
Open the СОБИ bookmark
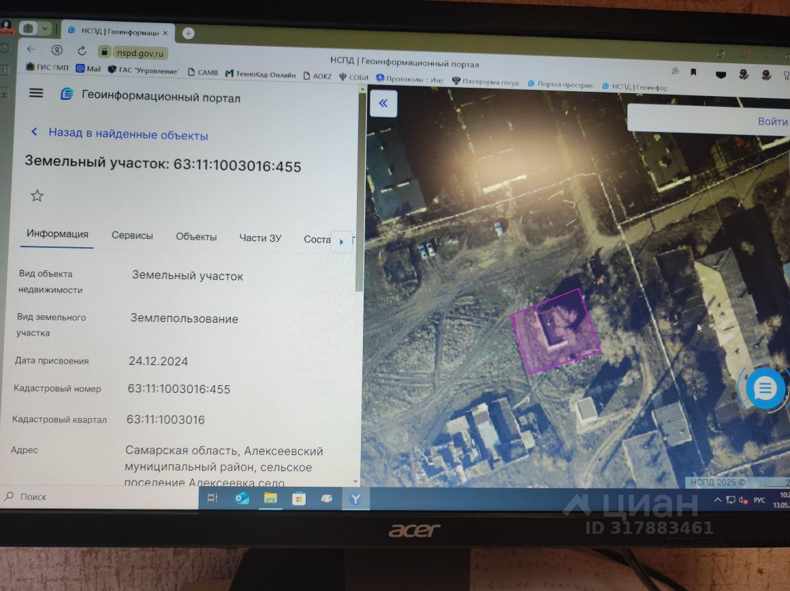[x=353, y=77]
